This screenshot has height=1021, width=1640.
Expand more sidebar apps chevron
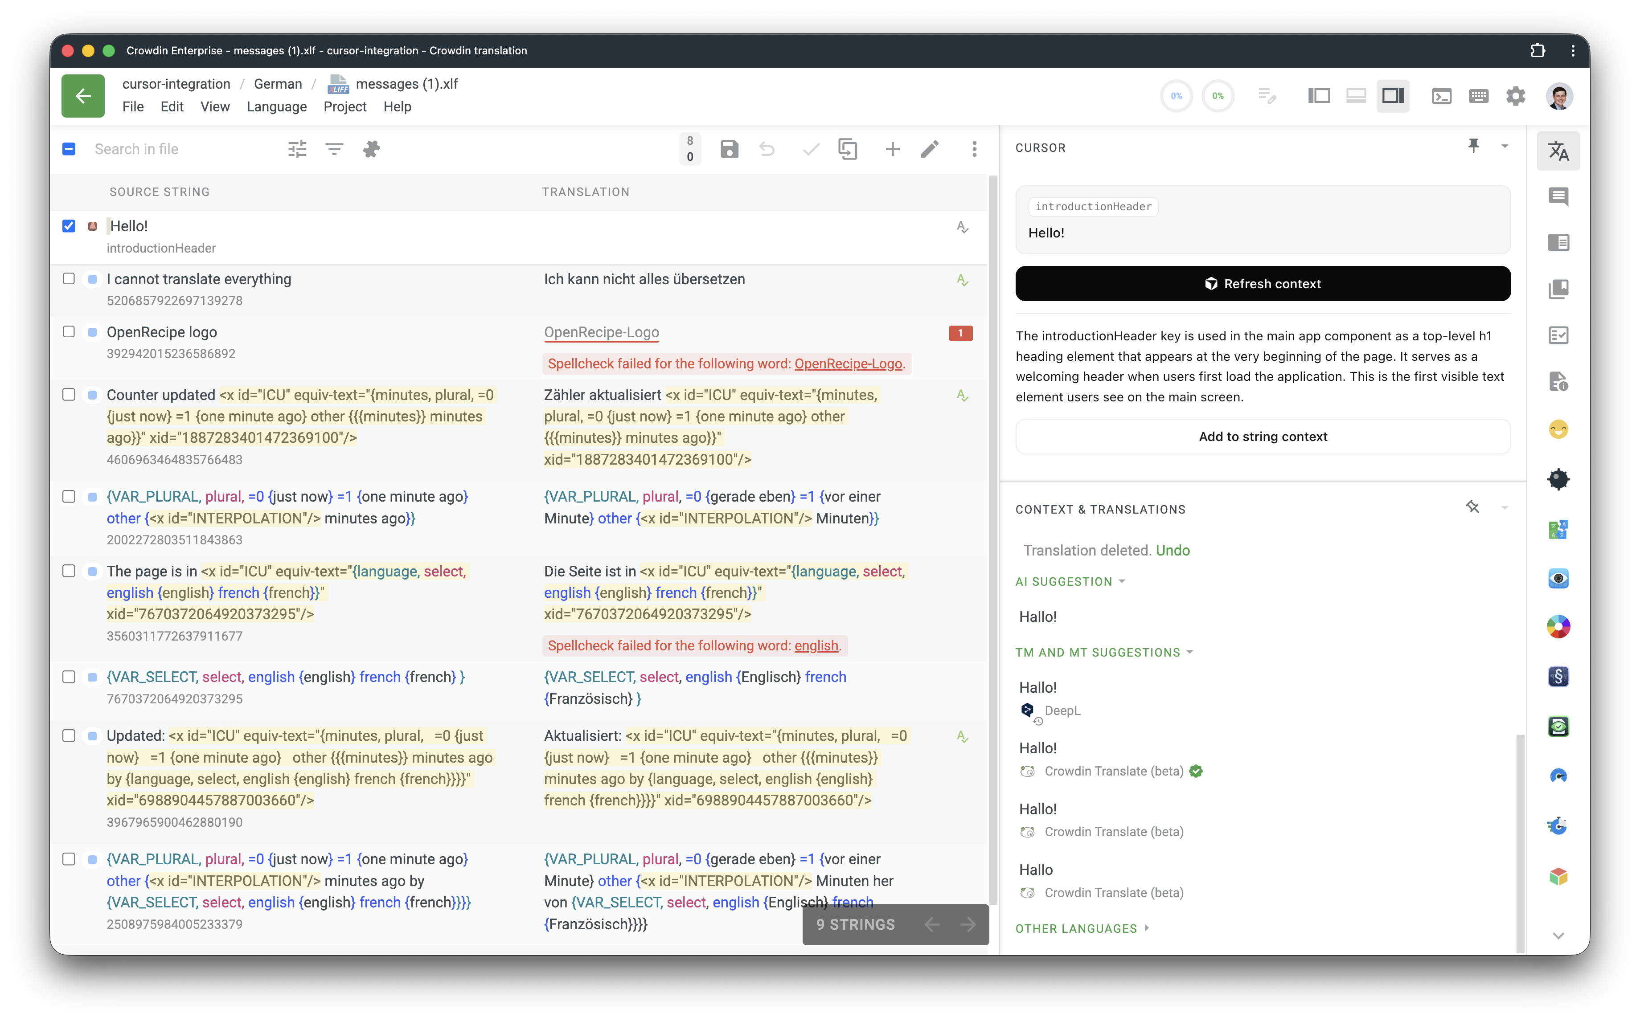[x=1558, y=935]
